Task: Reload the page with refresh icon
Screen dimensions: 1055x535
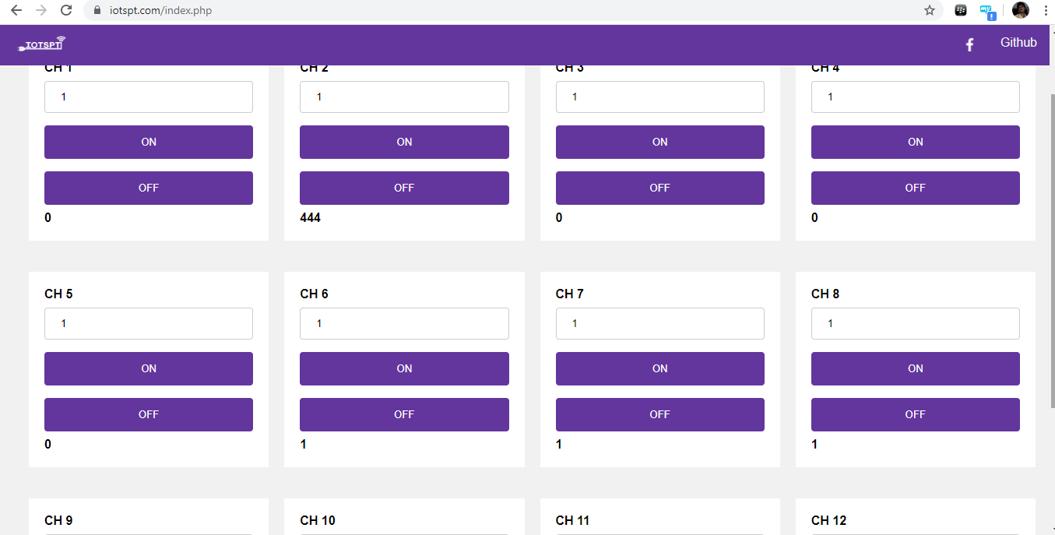Action: 66,10
